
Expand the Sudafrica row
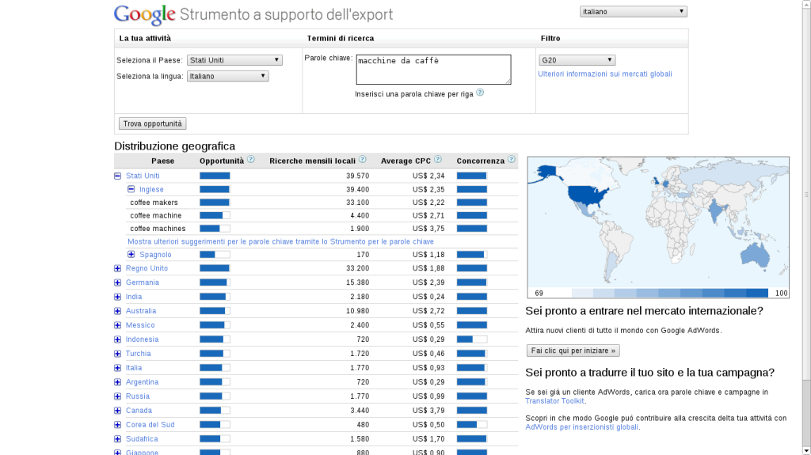pos(117,439)
